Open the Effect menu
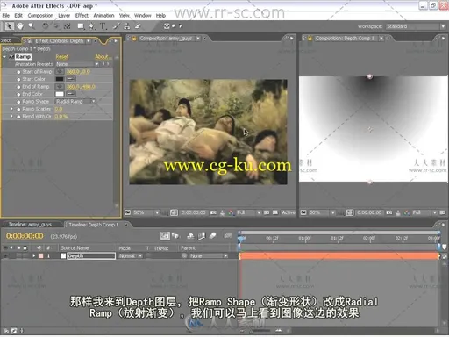Viewport: 449px width, 337px height. coord(82,16)
